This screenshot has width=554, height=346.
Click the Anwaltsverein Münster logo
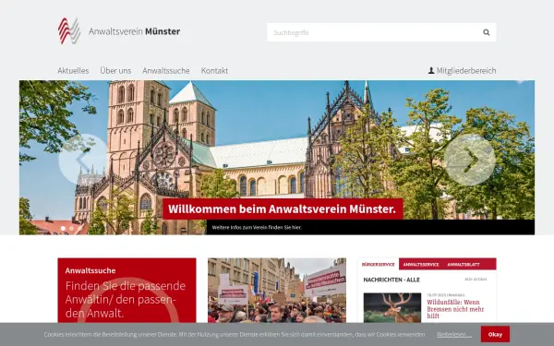119,31
